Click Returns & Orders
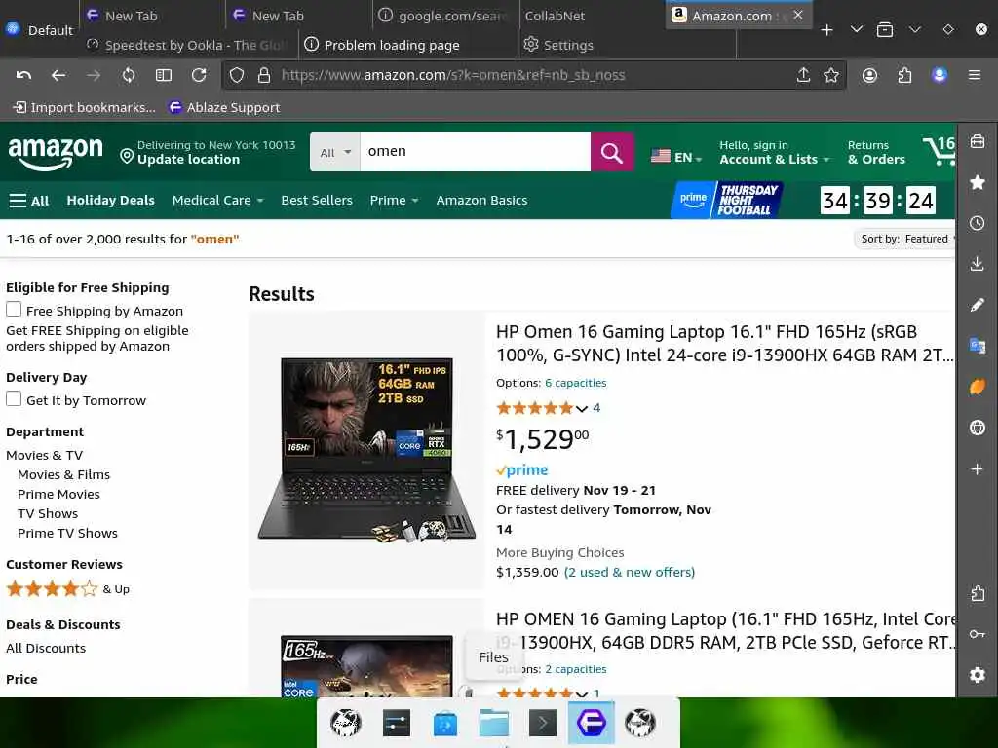 [876, 153]
